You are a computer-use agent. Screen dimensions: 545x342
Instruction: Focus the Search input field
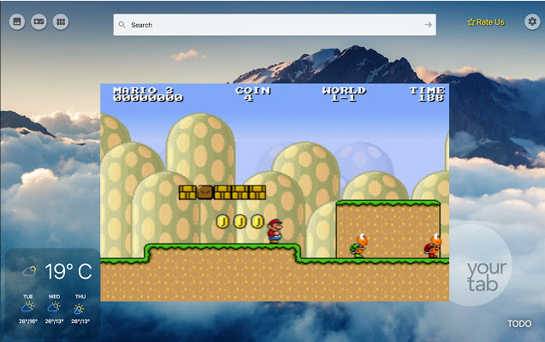pyautogui.click(x=275, y=25)
